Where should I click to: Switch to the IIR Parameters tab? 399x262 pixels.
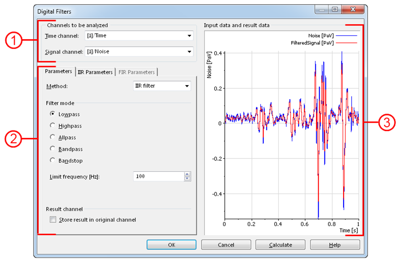[x=95, y=72]
